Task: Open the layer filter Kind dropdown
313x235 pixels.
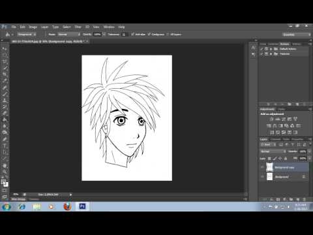Action: click(268, 144)
